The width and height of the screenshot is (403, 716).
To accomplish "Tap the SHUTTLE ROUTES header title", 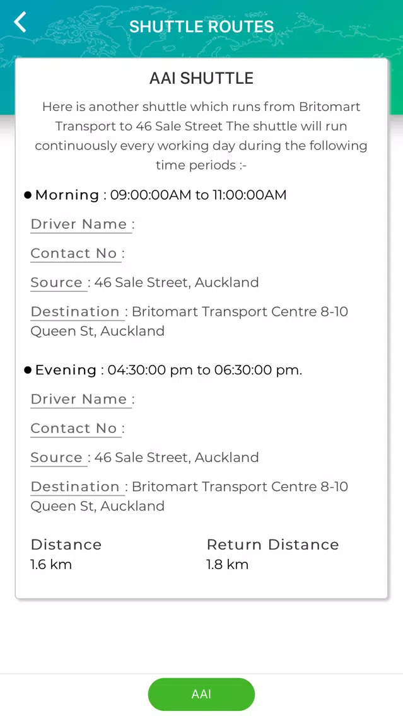I will (x=202, y=26).
